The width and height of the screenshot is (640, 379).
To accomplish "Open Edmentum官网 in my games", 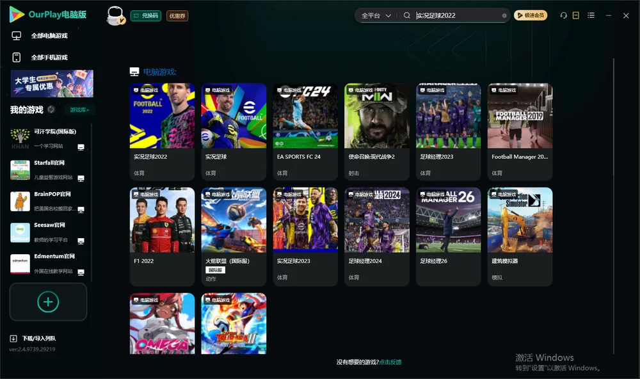I will [48, 264].
